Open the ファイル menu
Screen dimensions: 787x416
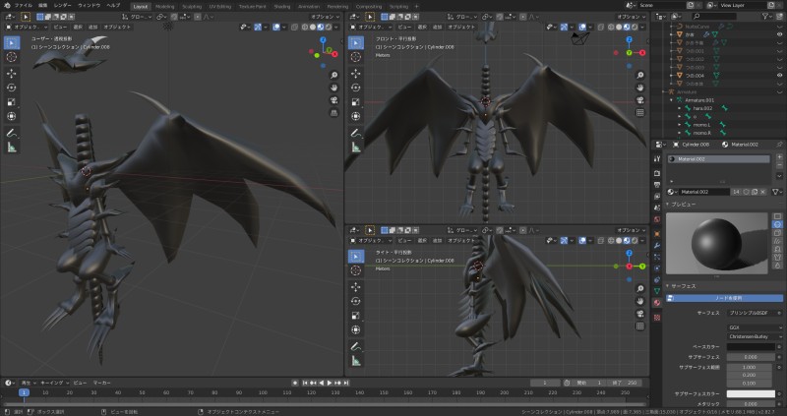(23, 5)
